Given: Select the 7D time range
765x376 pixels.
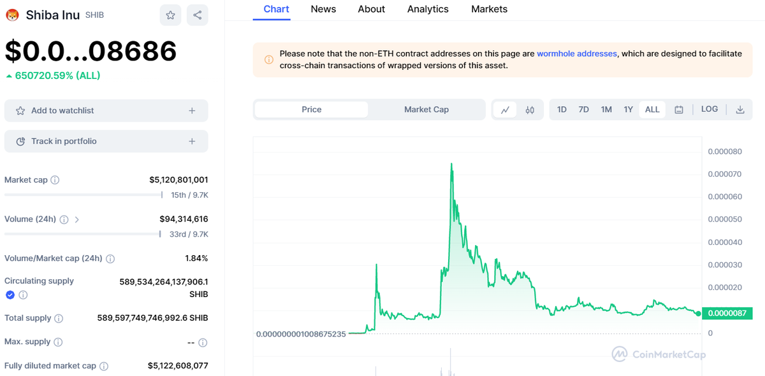Looking at the screenshot, I should pyautogui.click(x=583, y=109).
